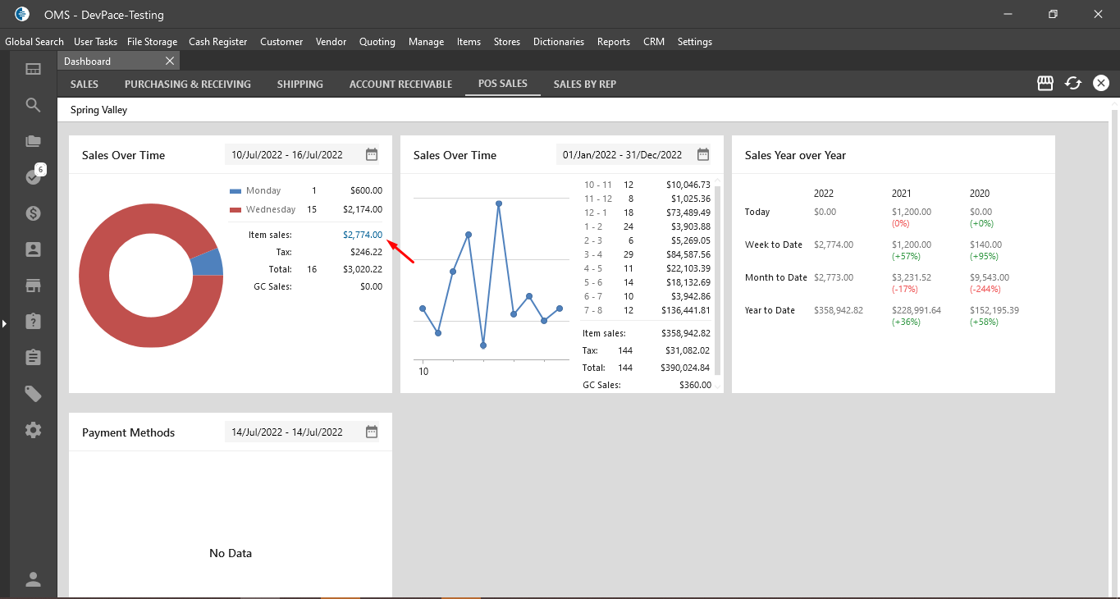Viewport: 1120px width, 599px height.
Task: Close the Dashboard tab
Action: point(170,61)
